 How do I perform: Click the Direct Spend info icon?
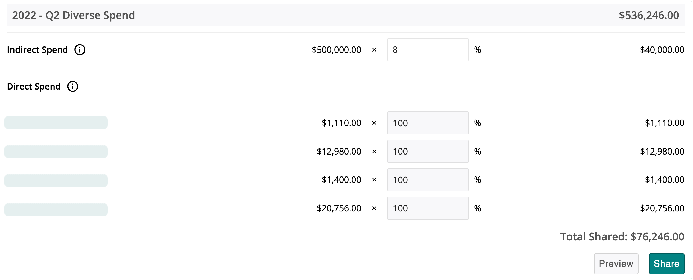[x=72, y=87]
